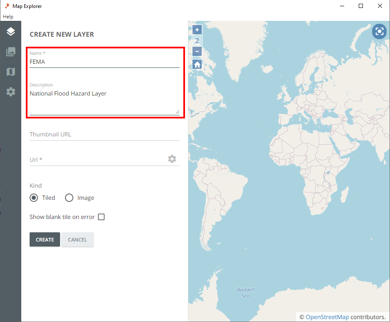Zoom in the map with plus button
This screenshot has height=322, width=390.
point(197,30)
